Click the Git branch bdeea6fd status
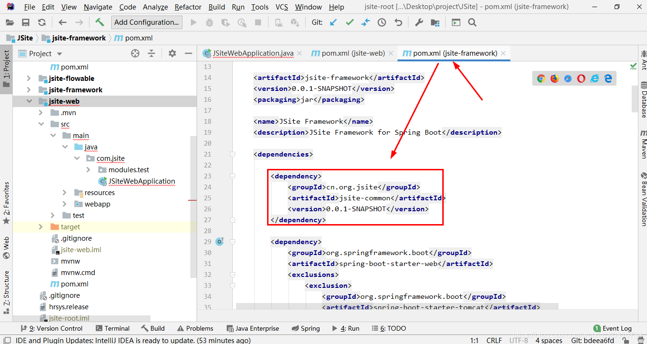The image size is (647, 344). pyautogui.click(x=593, y=341)
